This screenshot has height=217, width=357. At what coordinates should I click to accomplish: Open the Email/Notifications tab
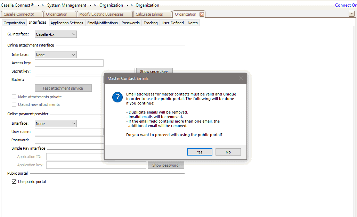coord(103,23)
